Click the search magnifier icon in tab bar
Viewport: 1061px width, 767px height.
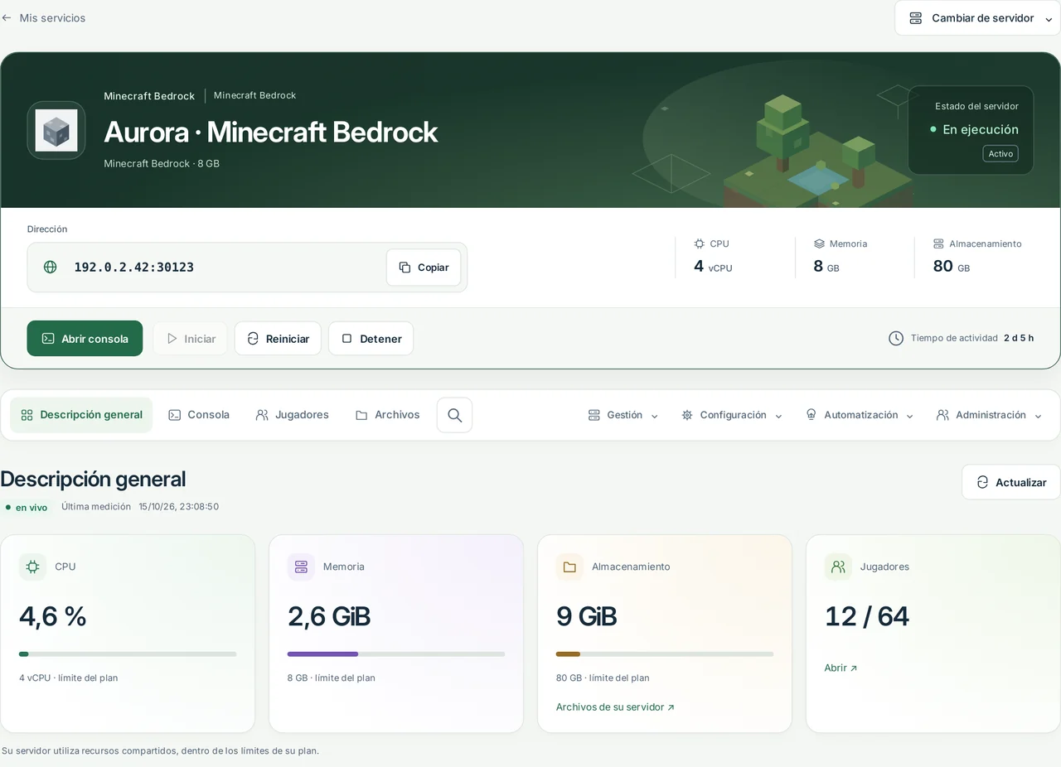pyautogui.click(x=454, y=415)
